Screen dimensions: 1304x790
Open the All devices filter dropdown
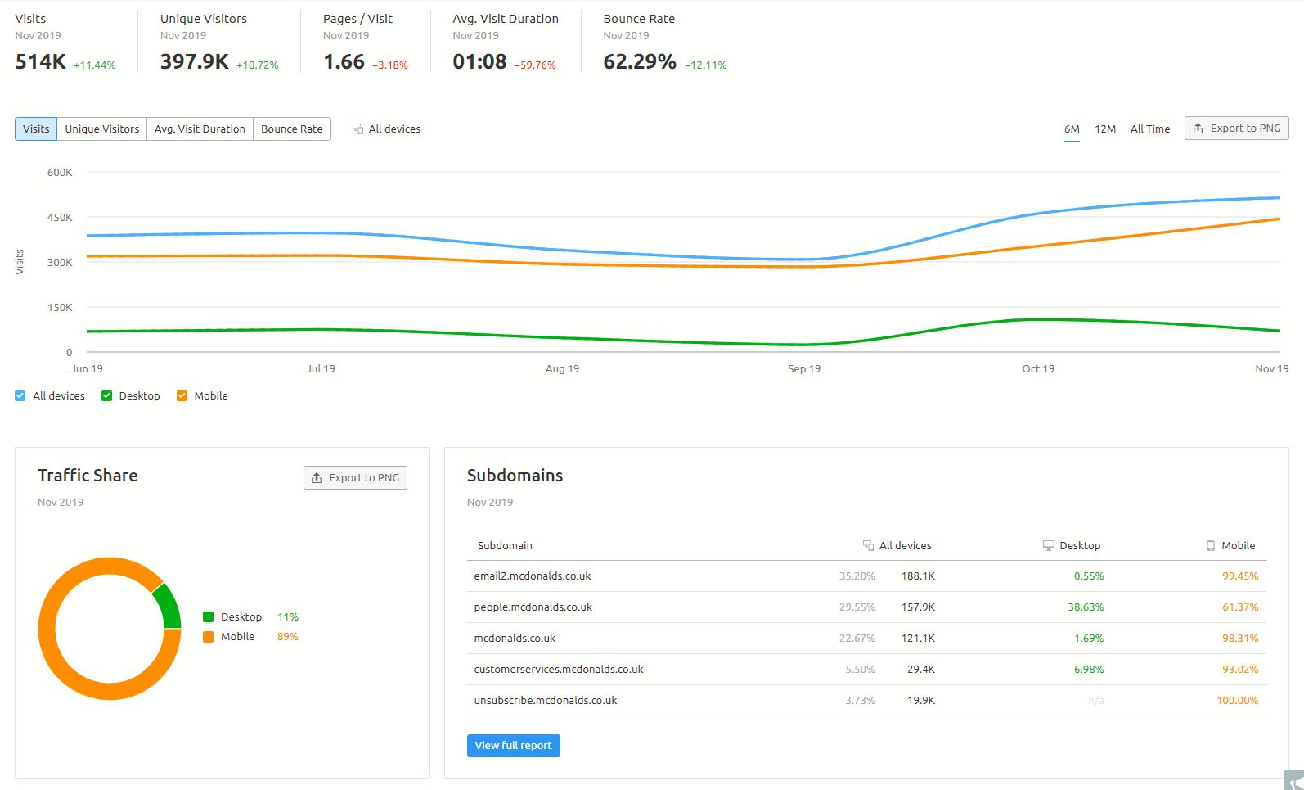[386, 129]
